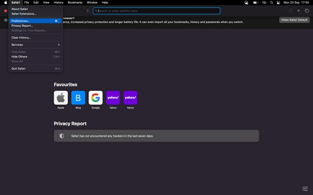Click the Privacy Report tracker summary card

156,136
